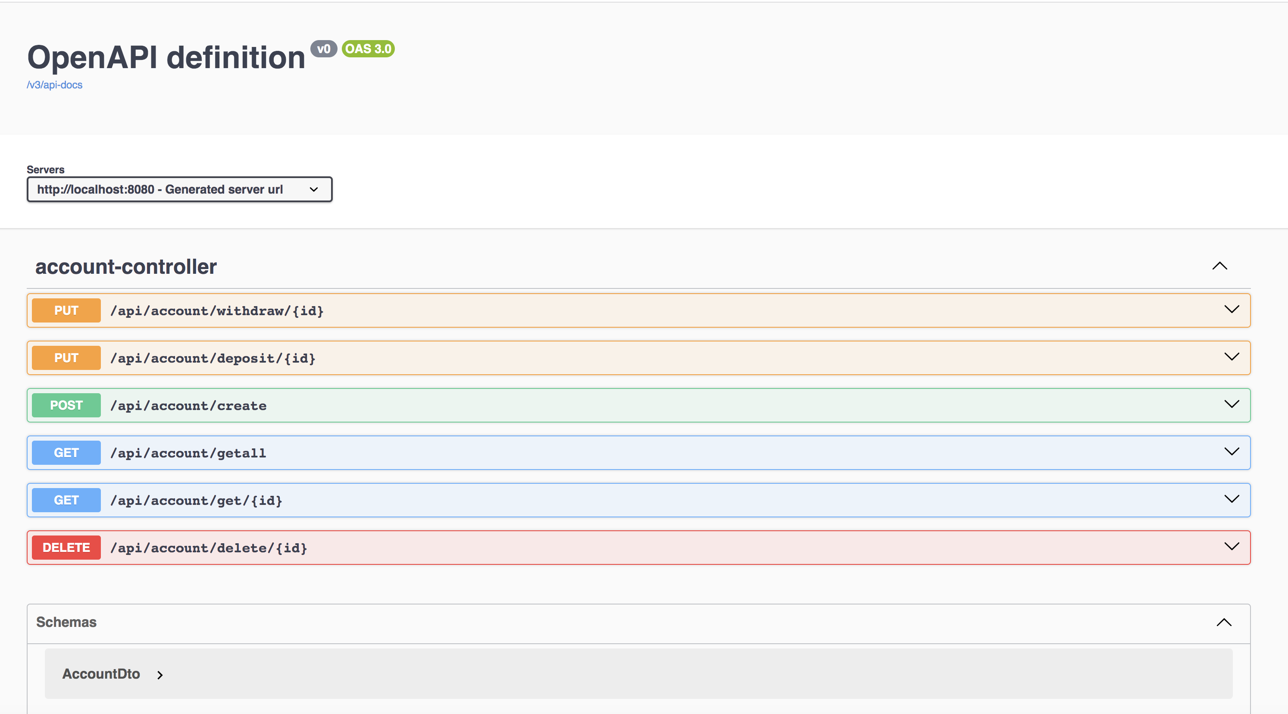
Task: Click the OAS 3.0 badge
Action: [368, 49]
